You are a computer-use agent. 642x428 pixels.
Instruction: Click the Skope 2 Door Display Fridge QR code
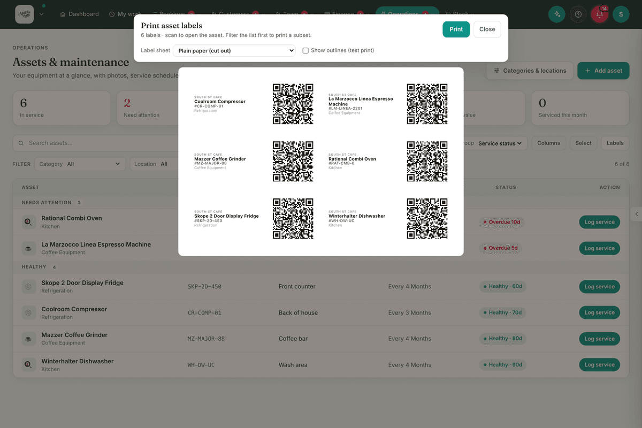point(293,218)
